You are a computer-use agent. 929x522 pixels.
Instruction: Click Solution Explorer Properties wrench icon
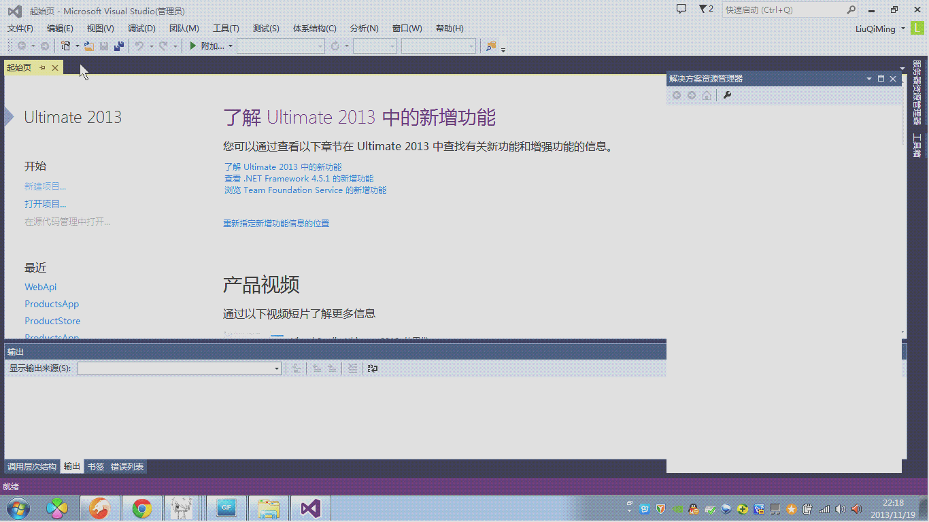(727, 95)
